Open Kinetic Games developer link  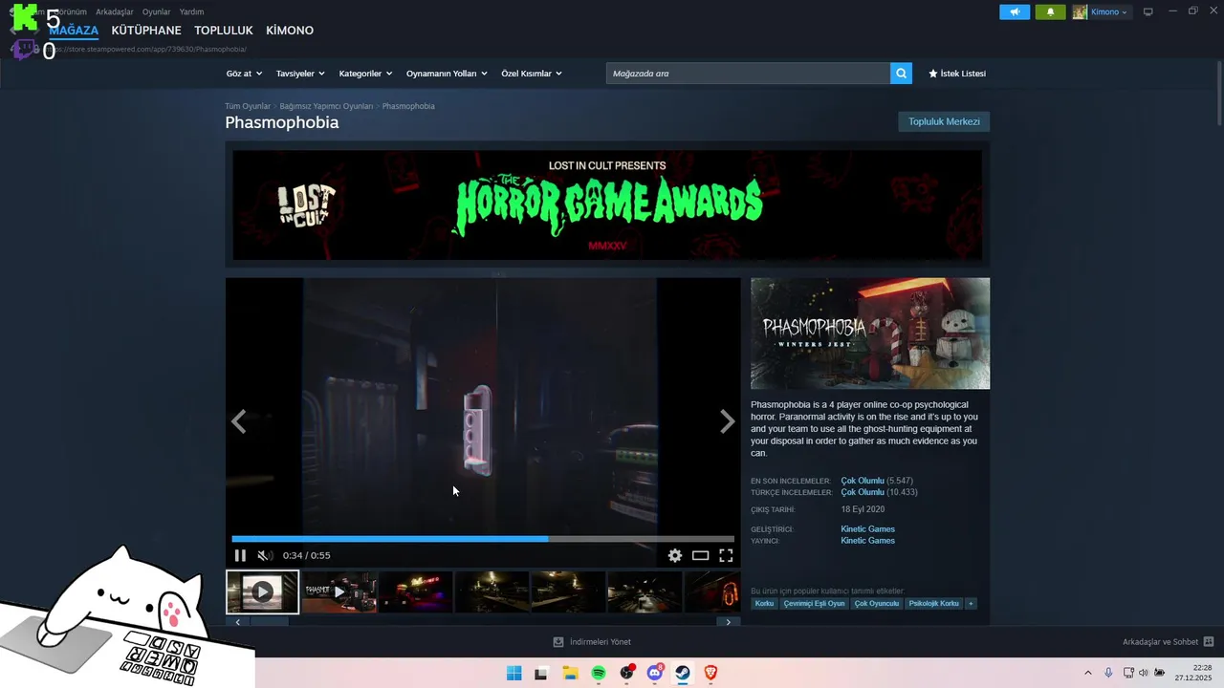pos(867,529)
